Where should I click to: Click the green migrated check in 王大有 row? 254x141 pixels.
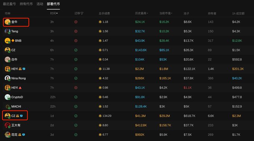pos(76,125)
